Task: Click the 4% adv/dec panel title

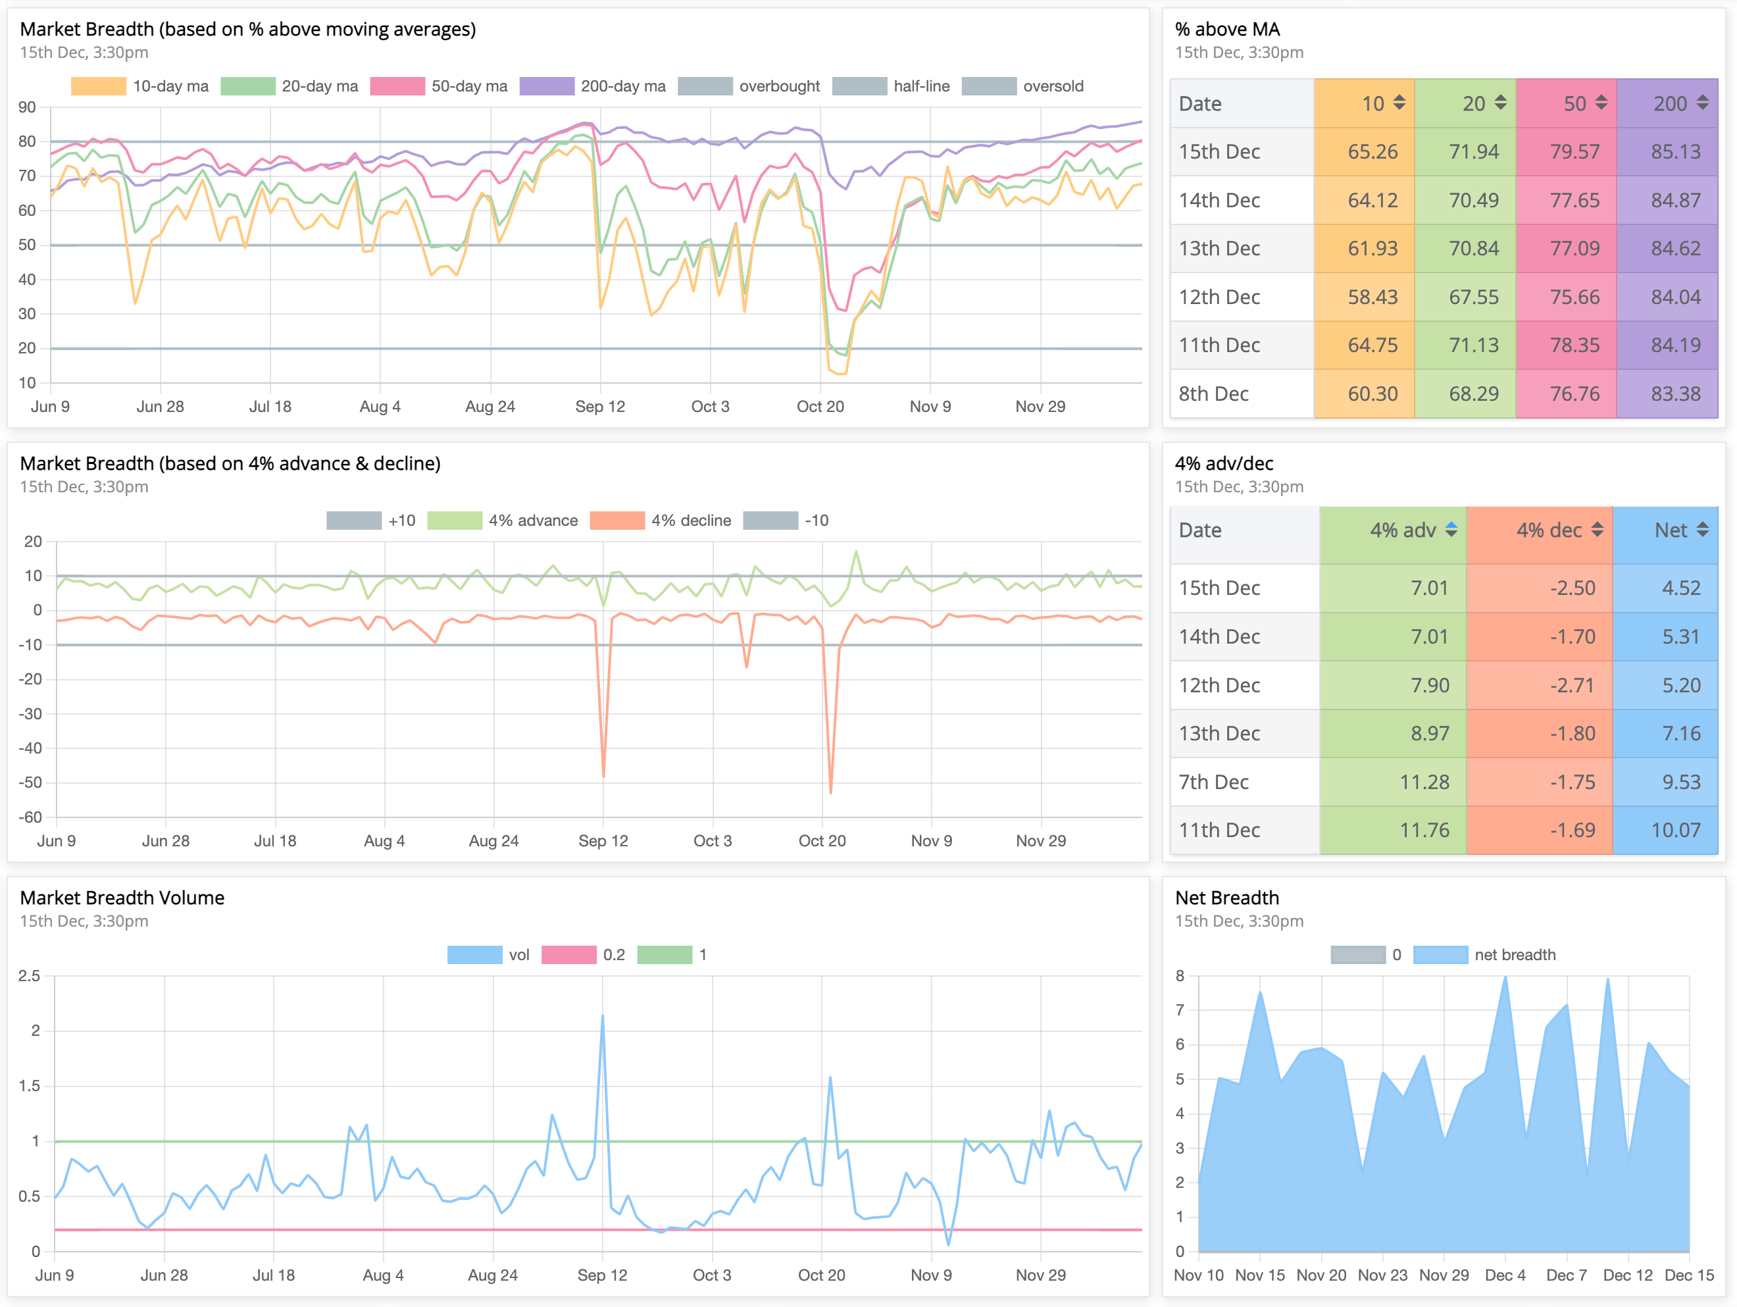Action: click(x=1224, y=464)
